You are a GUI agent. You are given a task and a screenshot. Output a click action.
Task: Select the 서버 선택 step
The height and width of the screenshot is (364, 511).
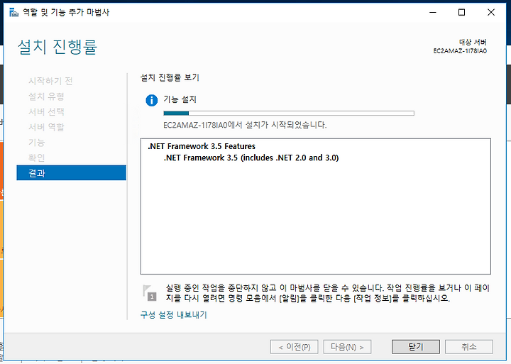click(46, 111)
